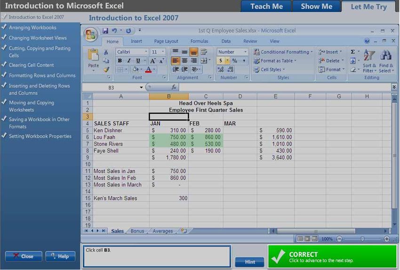This screenshot has width=400, height=270.
Task: Open Excel Help question mark icon
Action: click(367, 41)
